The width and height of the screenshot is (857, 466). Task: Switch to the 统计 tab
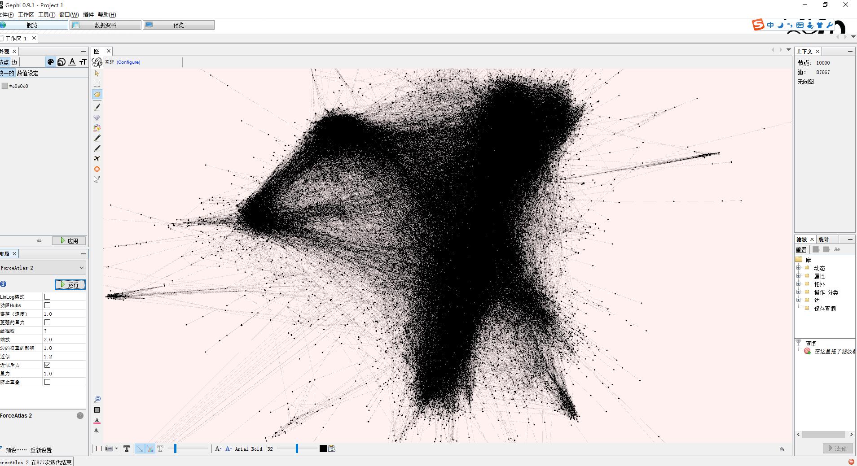click(x=823, y=240)
